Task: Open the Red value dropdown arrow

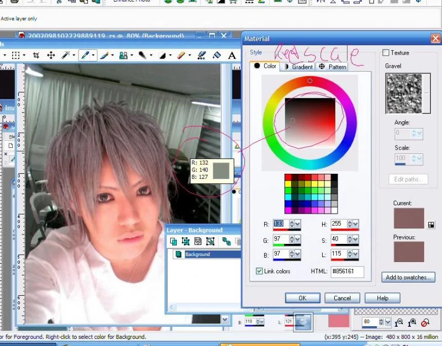Action: (297, 224)
